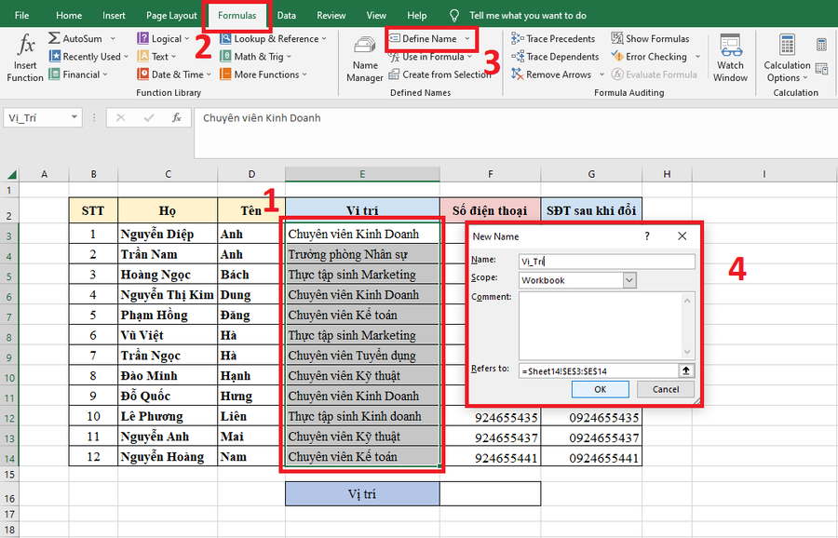Click the Select All corner triangle
This screenshot has height=538, width=838.
[x=12, y=174]
